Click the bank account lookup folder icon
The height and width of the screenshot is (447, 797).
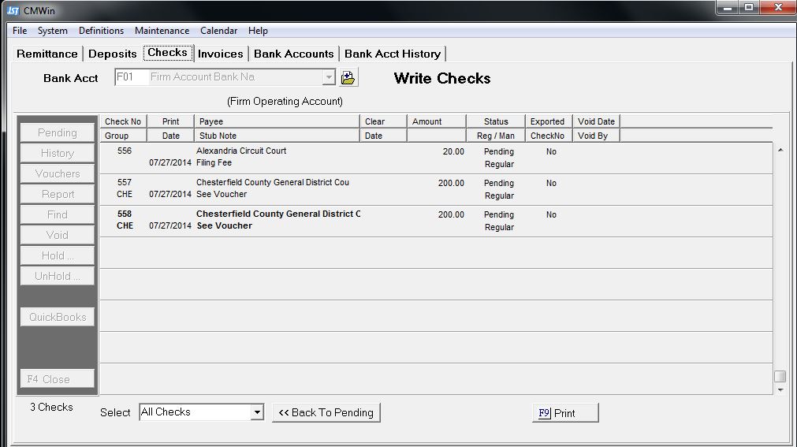click(348, 77)
